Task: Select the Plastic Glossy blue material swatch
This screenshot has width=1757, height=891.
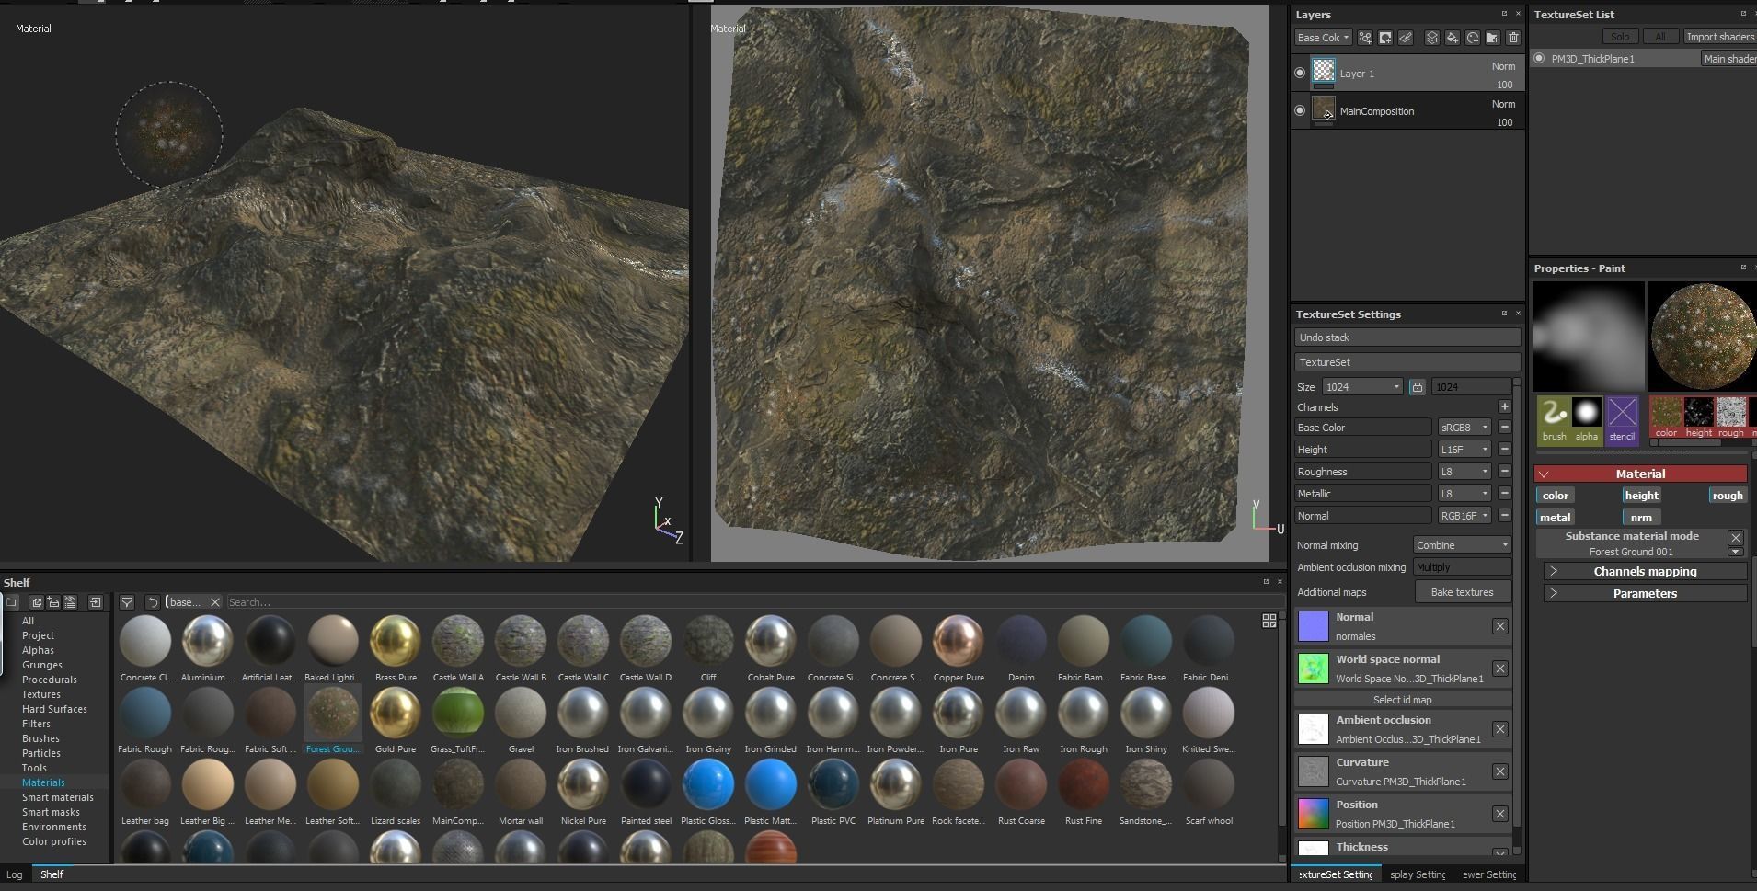Action: pos(708,784)
